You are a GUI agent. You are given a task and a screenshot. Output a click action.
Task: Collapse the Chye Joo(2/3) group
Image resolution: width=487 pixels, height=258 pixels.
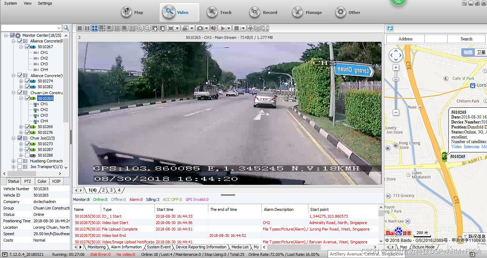click(14, 138)
